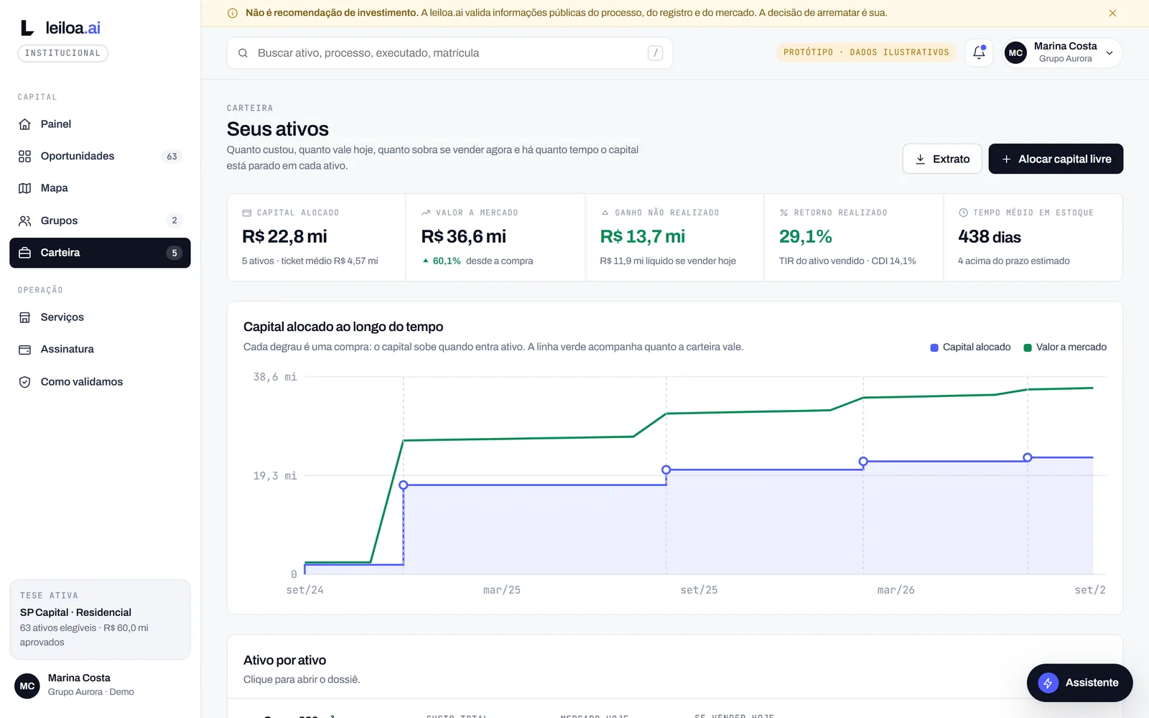Select the Como validamos menu item

pos(100,382)
